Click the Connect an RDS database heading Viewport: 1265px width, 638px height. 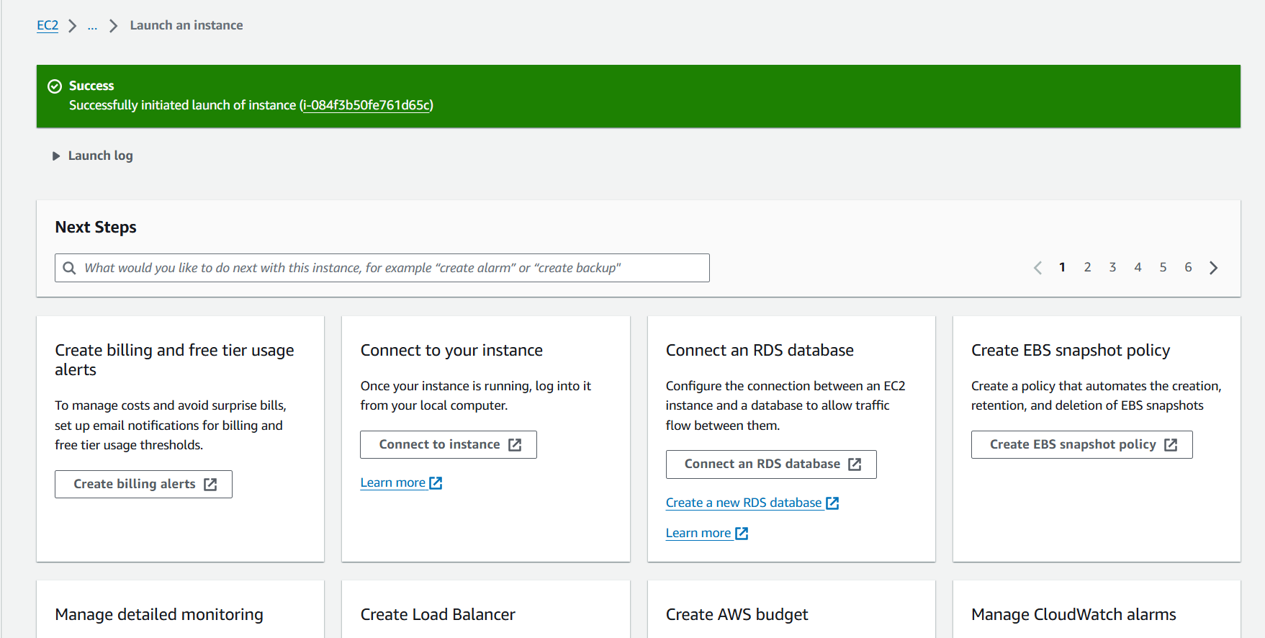760,350
